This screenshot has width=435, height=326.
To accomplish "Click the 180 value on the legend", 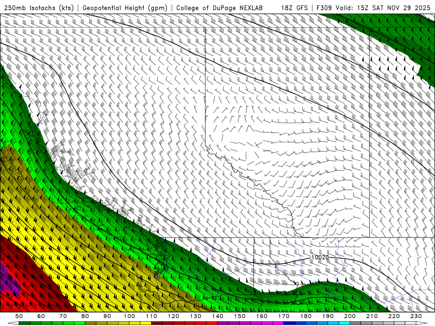I will tap(306, 316).
